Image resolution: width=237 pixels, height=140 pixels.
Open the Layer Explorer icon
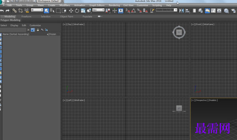201,11
